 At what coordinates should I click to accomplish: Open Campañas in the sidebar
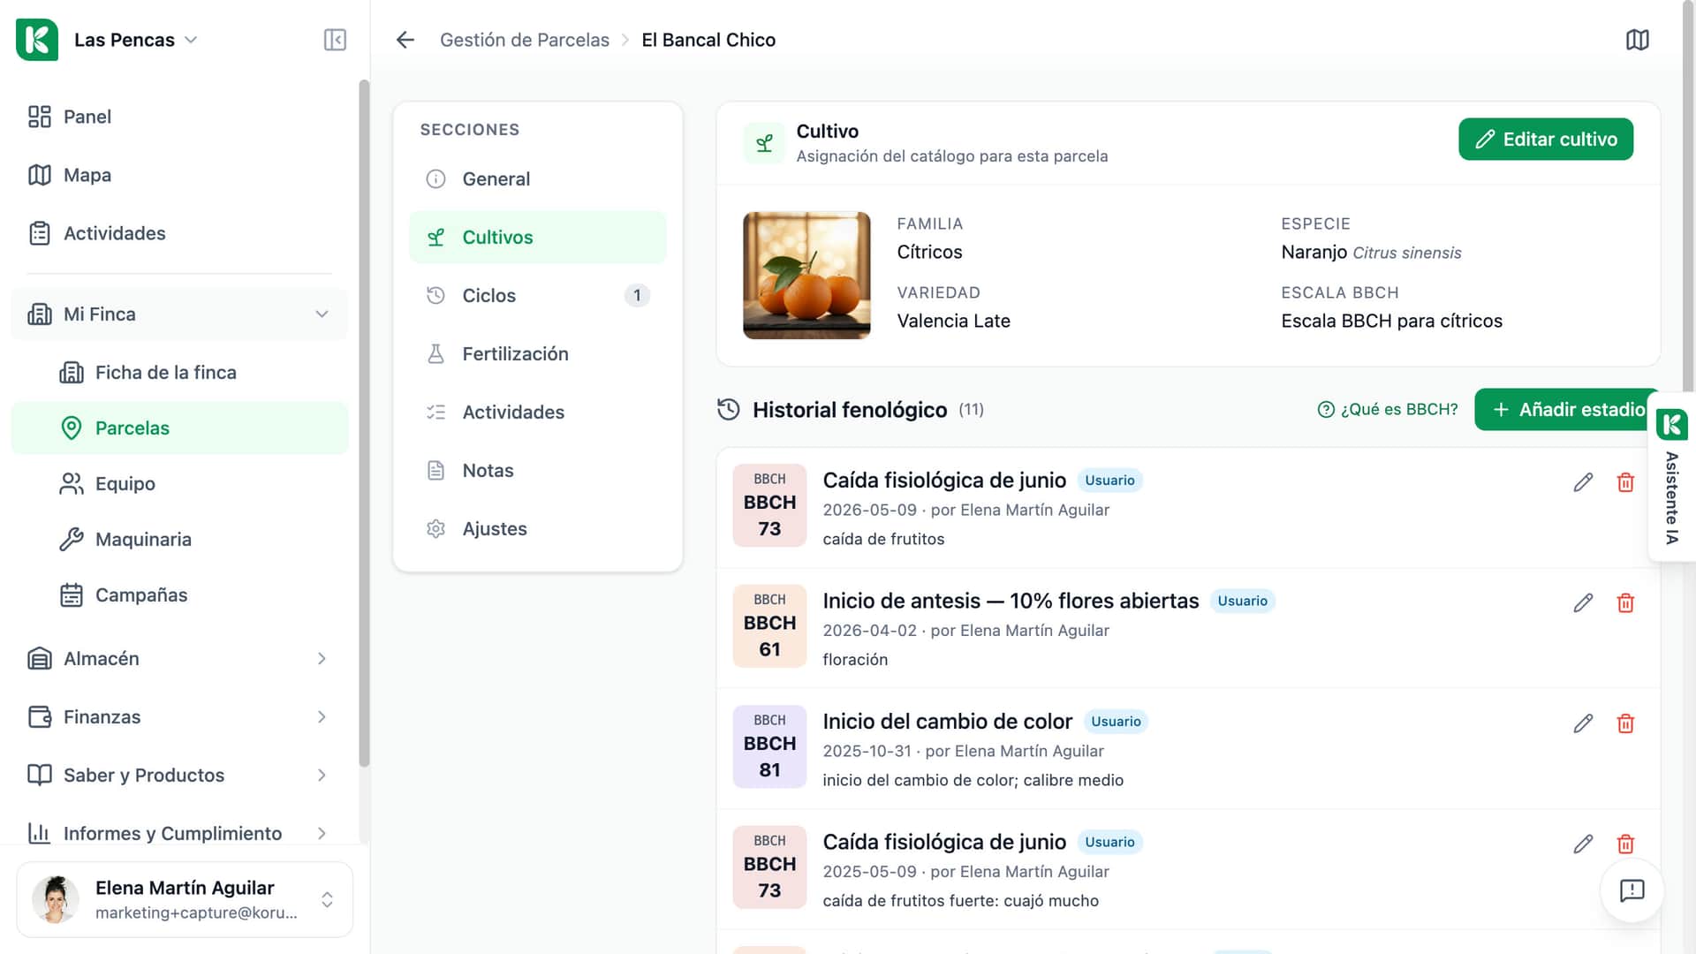tap(179, 595)
